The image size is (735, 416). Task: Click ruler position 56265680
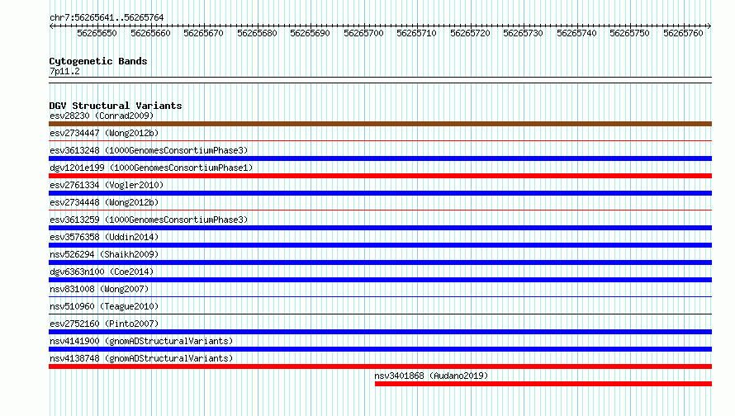click(x=257, y=33)
